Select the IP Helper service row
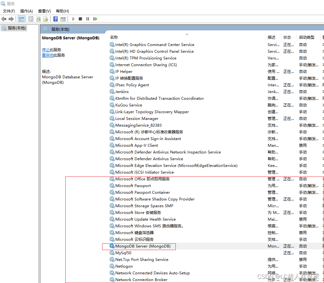The width and height of the screenshot is (324, 283). pyautogui.click(x=216, y=72)
